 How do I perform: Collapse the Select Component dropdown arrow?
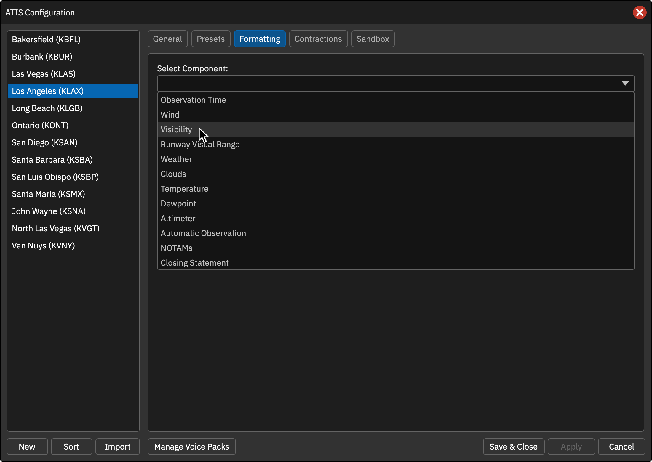(x=625, y=84)
